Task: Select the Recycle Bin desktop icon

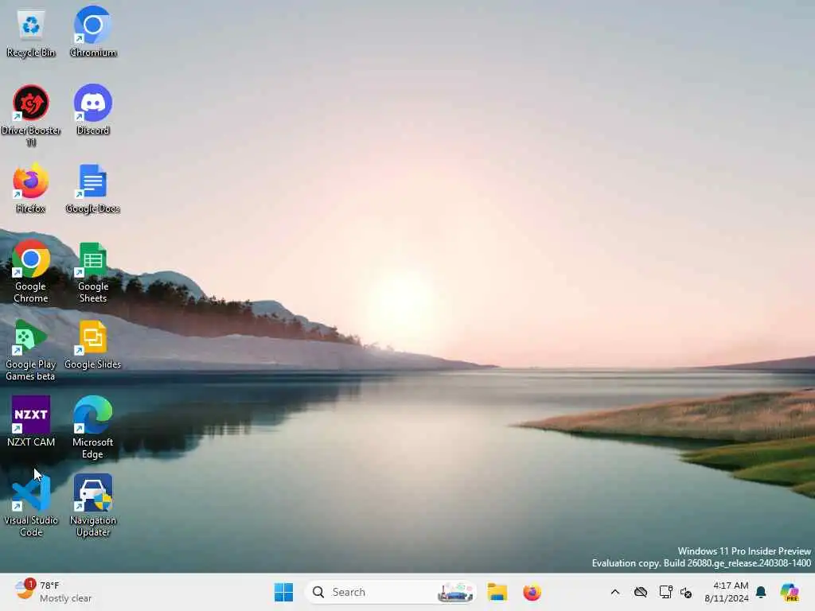Action: click(31, 33)
